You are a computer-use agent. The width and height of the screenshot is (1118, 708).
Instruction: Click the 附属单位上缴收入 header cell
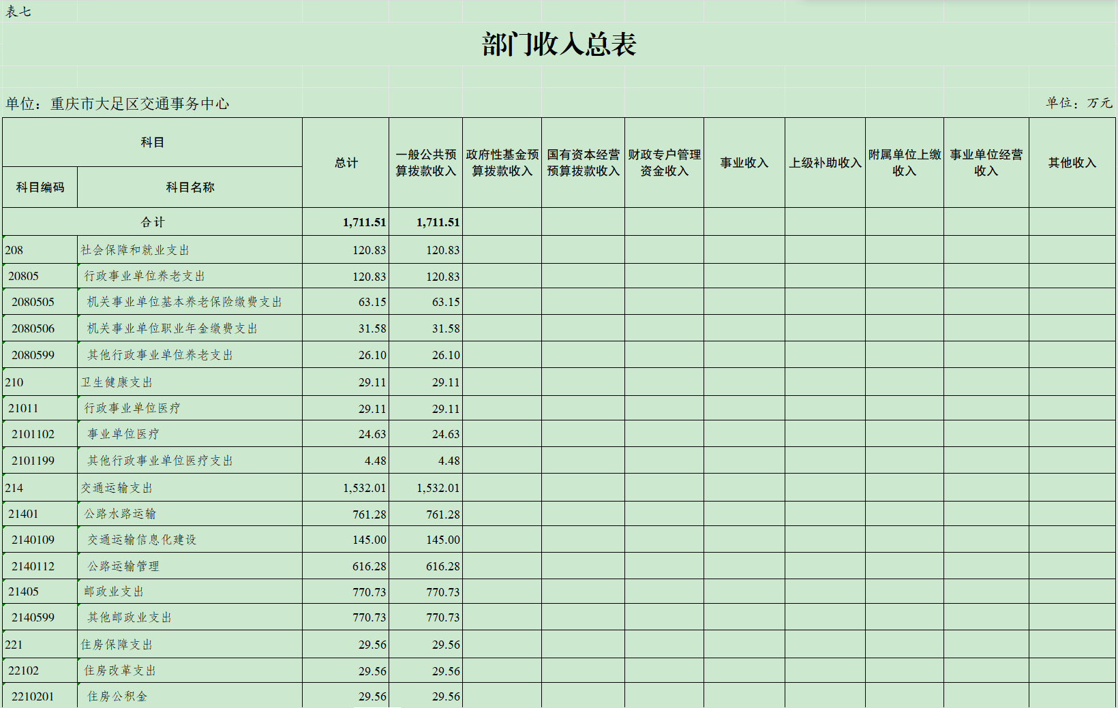click(905, 163)
